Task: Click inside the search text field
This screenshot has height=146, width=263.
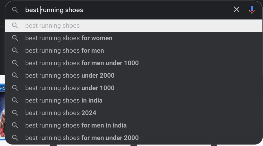Action: pos(127,10)
